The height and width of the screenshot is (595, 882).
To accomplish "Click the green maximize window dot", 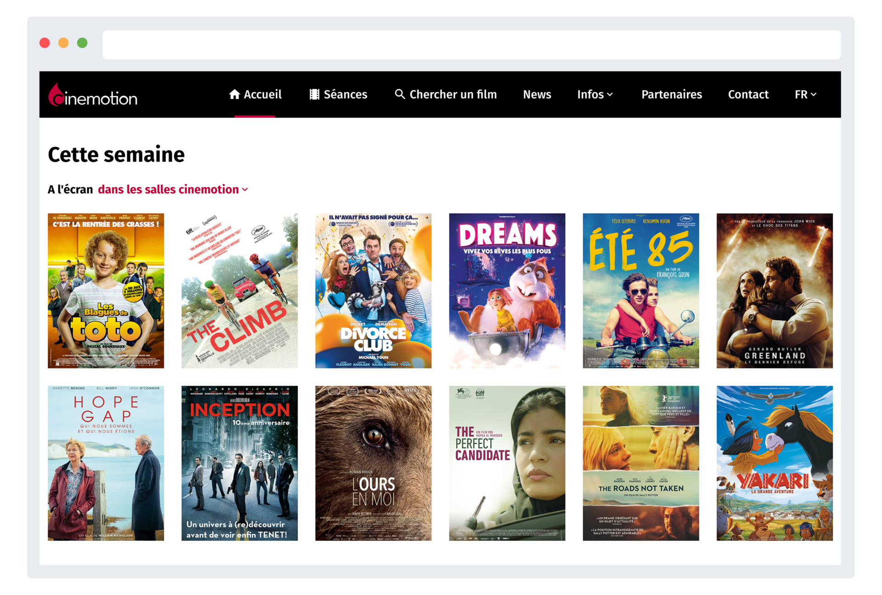I will coord(82,43).
